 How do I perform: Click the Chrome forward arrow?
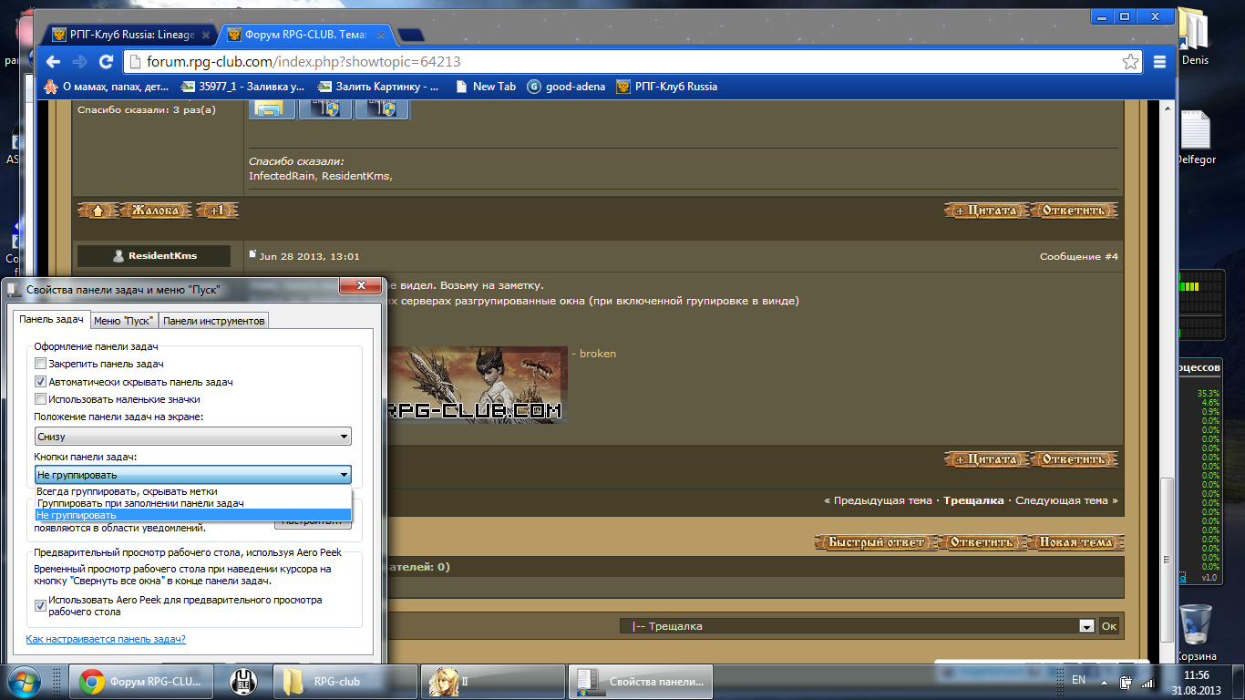click(x=79, y=62)
